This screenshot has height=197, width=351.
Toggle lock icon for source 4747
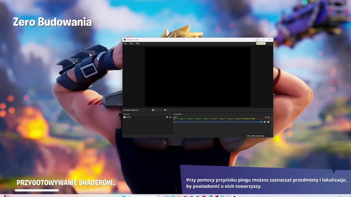tap(170, 117)
